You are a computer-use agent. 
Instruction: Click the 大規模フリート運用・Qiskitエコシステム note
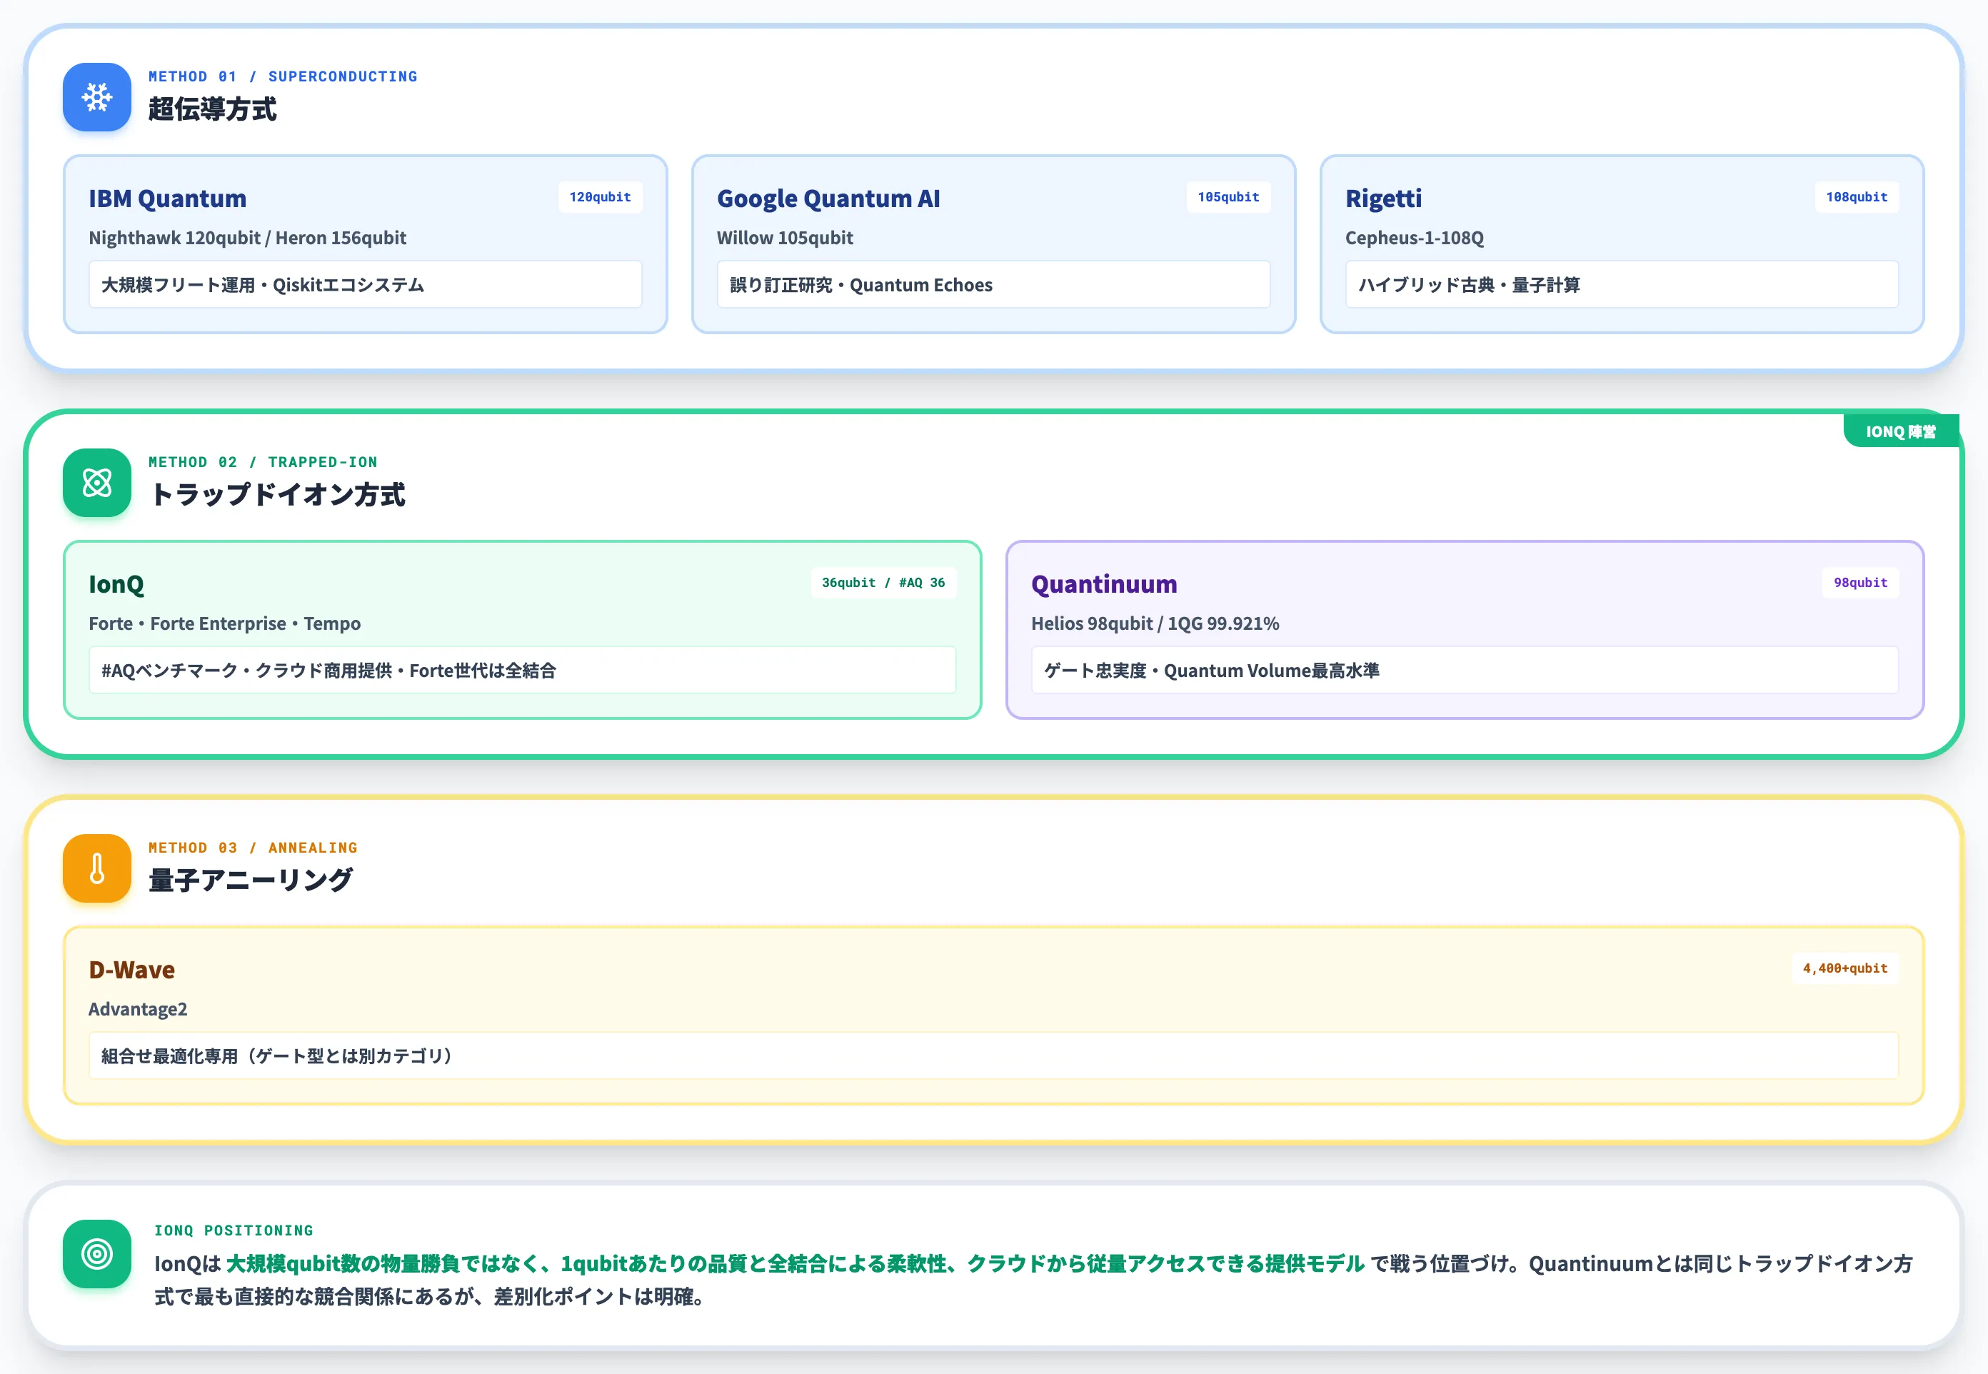(365, 285)
